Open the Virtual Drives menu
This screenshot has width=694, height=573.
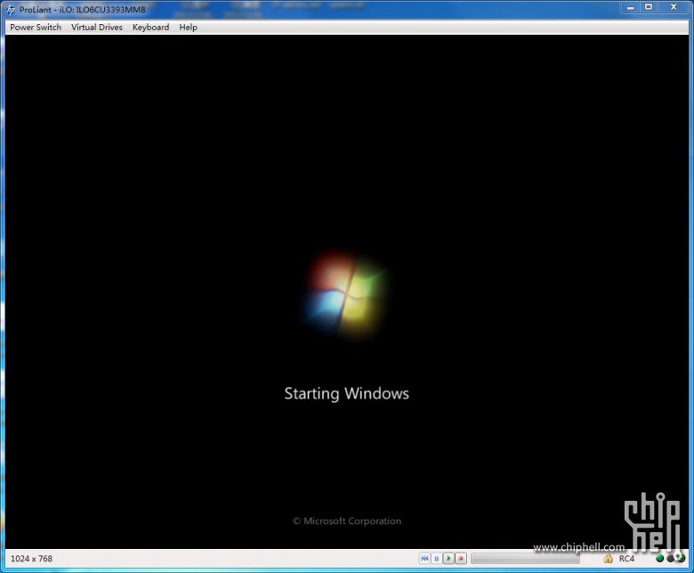[96, 28]
